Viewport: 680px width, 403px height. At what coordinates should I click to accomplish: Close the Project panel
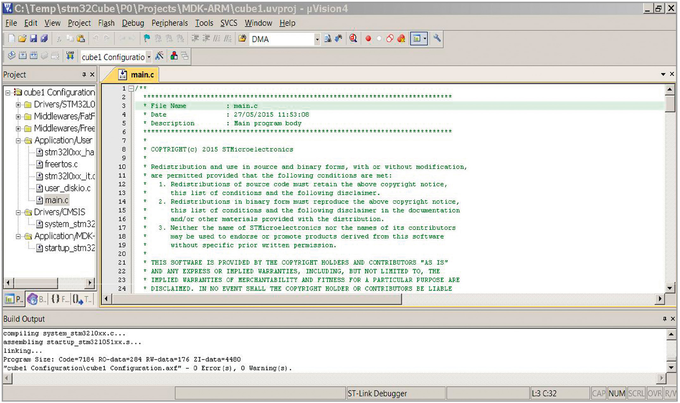[92, 74]
